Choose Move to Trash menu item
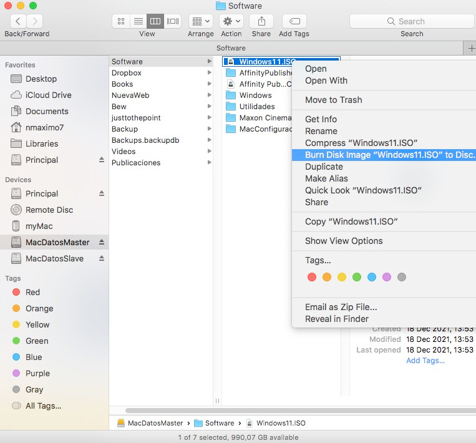 [333, 100]
